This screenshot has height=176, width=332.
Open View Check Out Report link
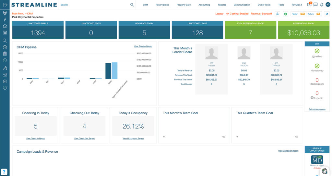84,138
